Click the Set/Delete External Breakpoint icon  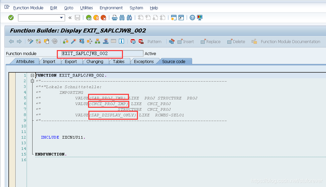pyautogui.click(x=141, y=41)
